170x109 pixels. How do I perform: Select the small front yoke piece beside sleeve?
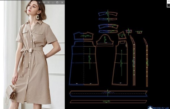[122, 35]
